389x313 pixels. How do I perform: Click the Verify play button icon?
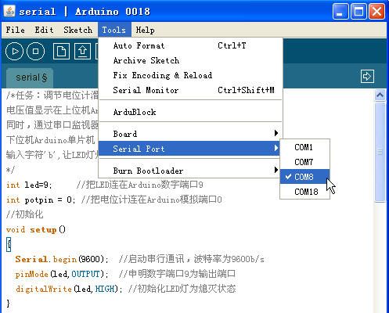pyautogui.click(x=15, y=51)
